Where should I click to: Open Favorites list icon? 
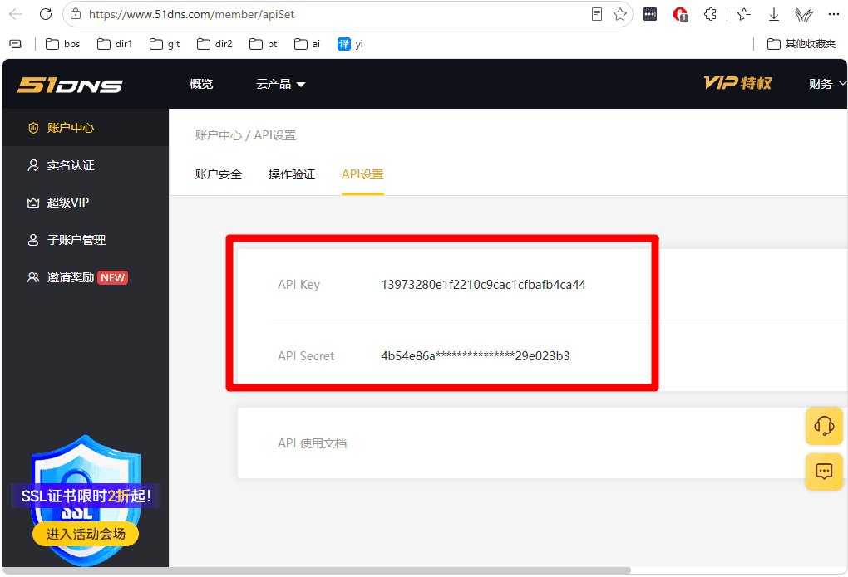tap(744, 14)
